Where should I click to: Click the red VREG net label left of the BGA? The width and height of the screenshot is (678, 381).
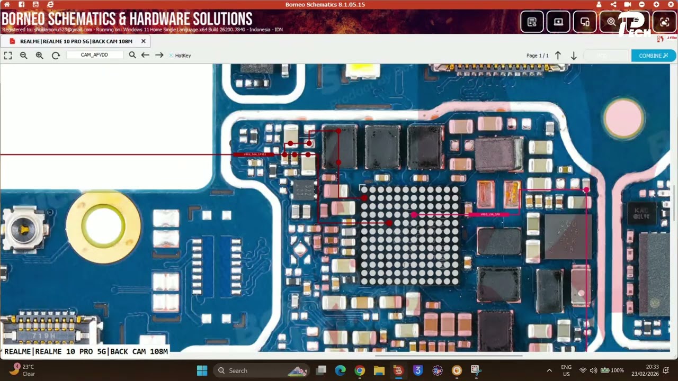point(254,154)
